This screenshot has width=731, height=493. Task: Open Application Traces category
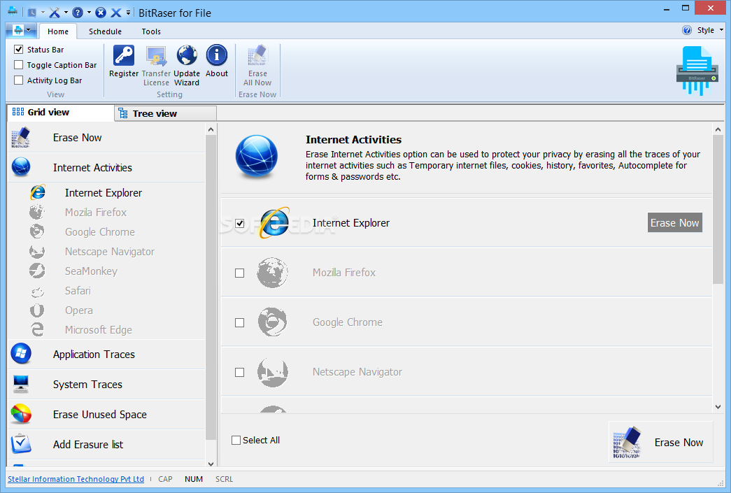tap(107, 355)
